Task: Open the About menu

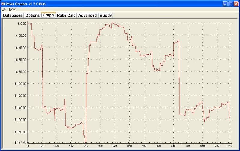Action: (x=12, y=9)
